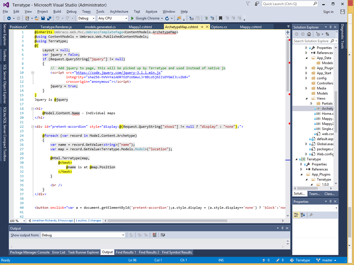The width and height of the screenshot is (354, 265).
Task: Click the browser Refresh icon in toolbar
Action: (x=167, y=18)
